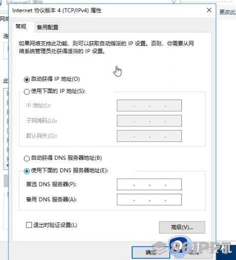The width and height of the screenshot is (236, 260).
Task: Click the 更改此 link in background window
Action: pos(228,12)
